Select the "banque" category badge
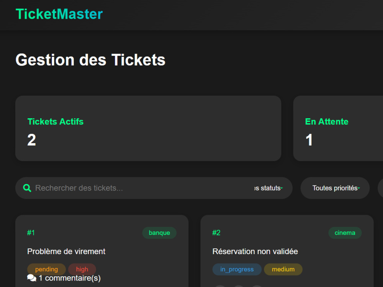The height and width of the screenshot is (287, 383). coord(159,233)
